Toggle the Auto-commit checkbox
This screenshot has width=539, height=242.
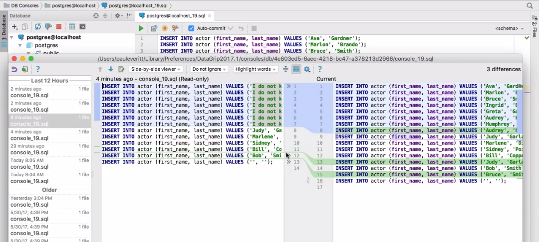click(x=191, y=28)
